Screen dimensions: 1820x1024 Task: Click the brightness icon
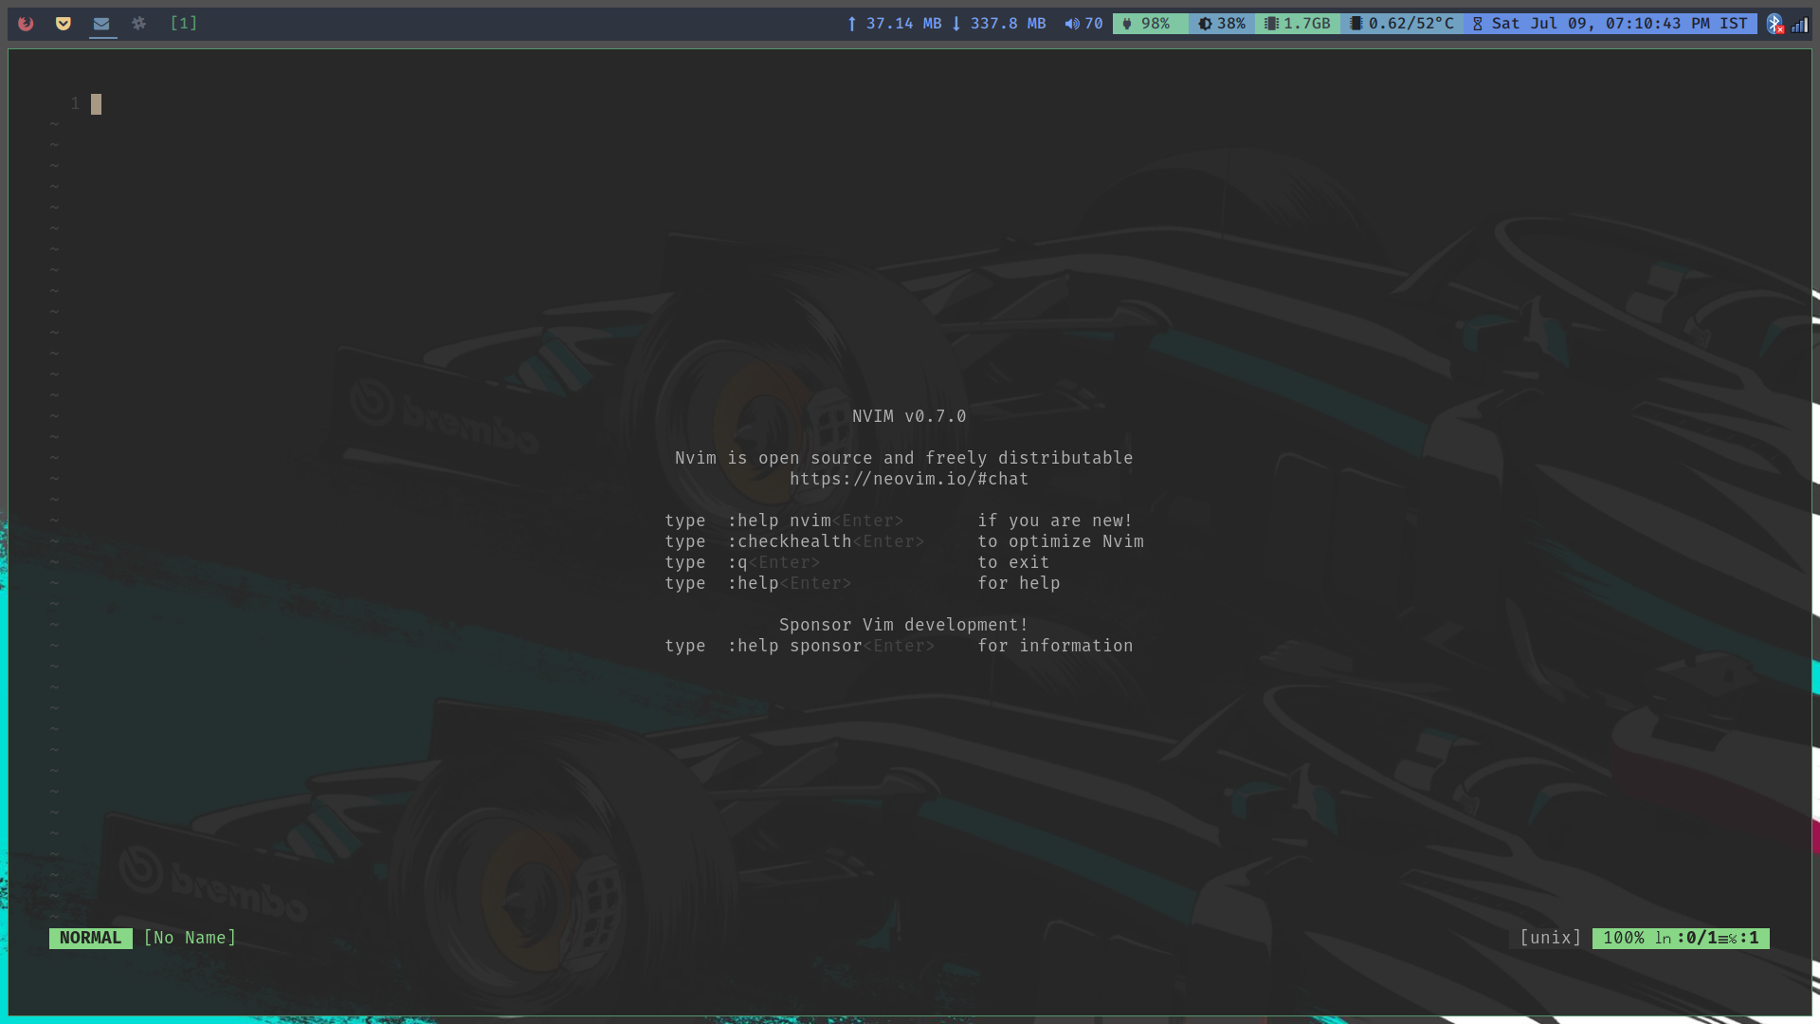point(1205,24)
